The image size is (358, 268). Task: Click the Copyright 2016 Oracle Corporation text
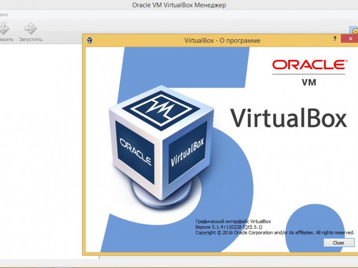(x=275, y=233)
